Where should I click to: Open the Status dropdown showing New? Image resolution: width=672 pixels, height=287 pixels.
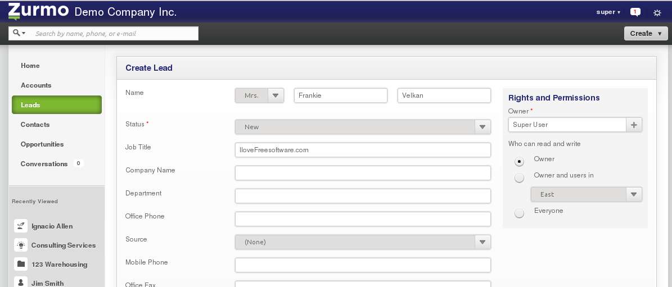click(x=363, y=126)
